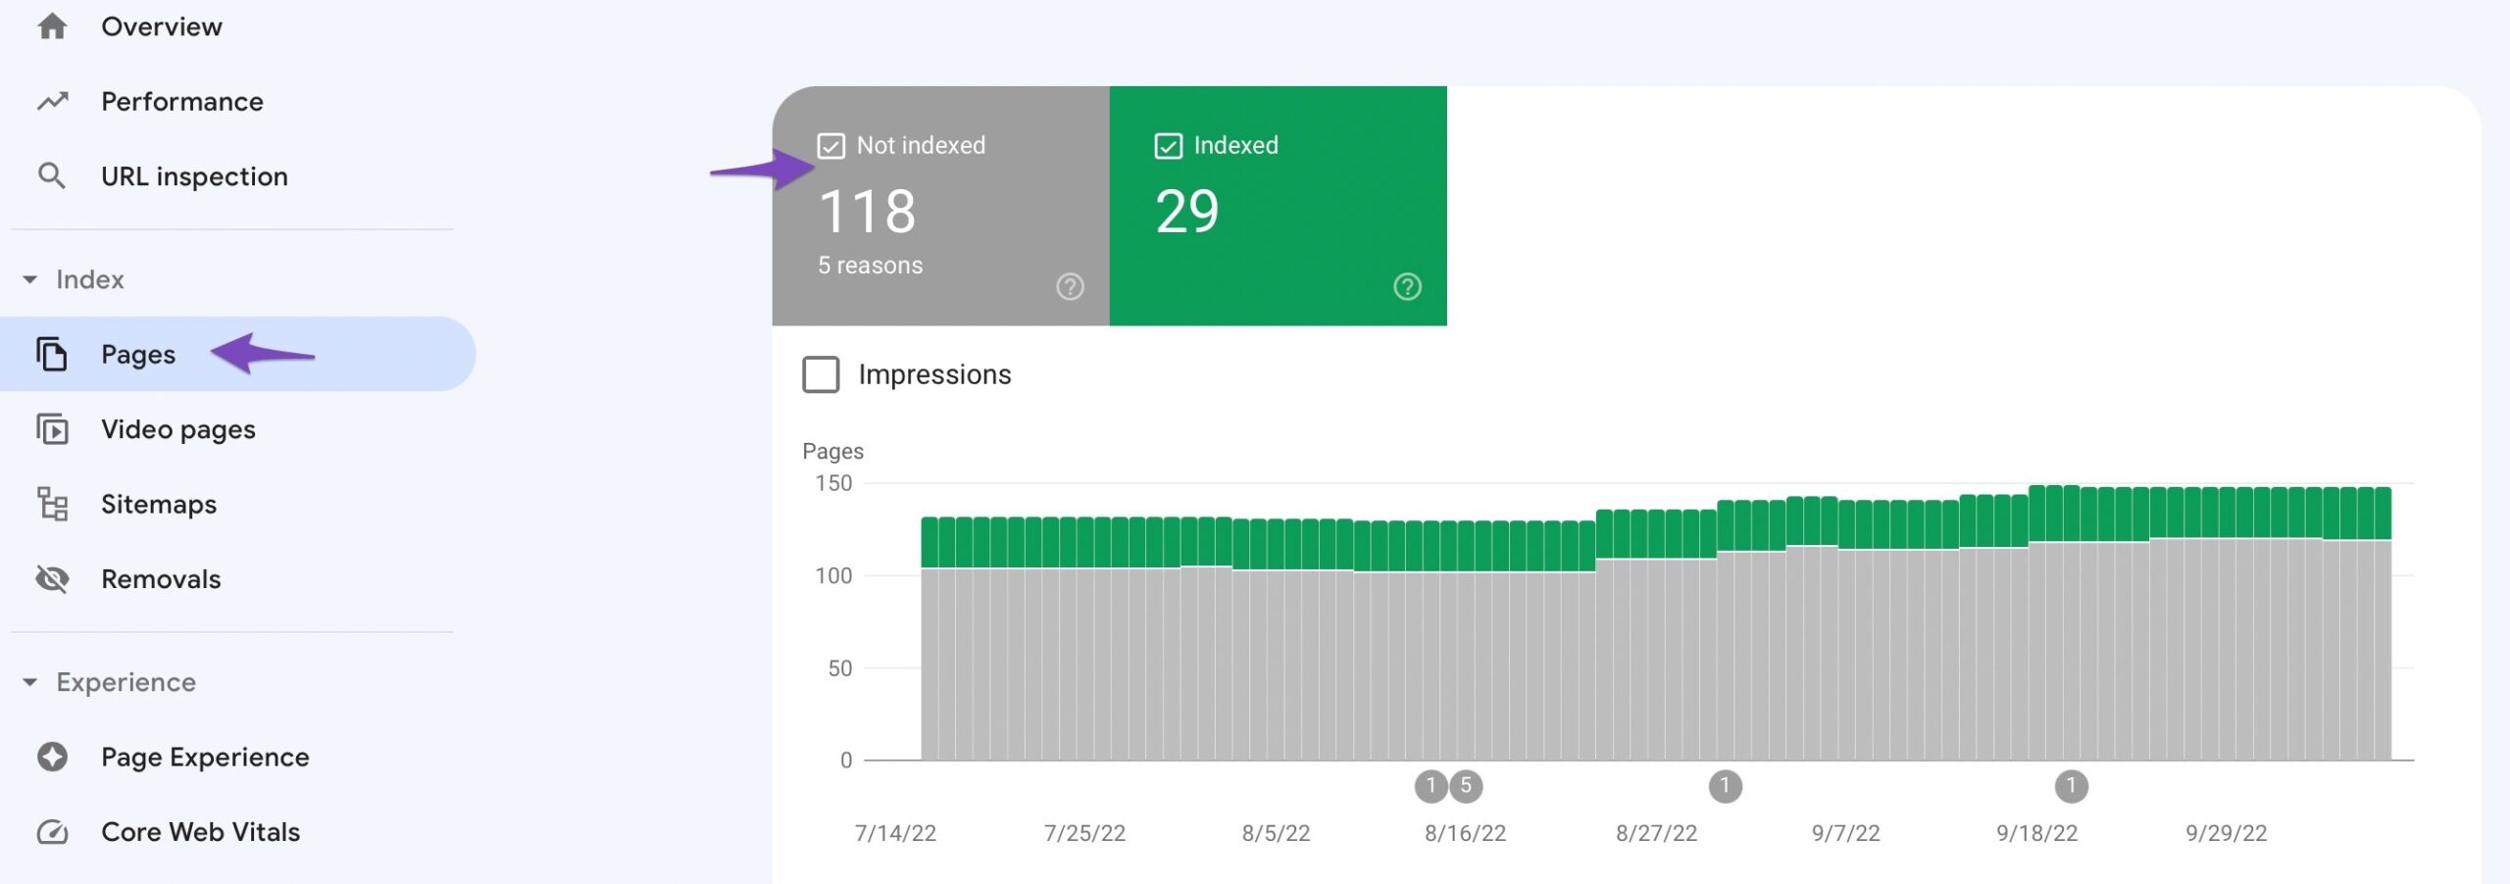Click the Sitemaps tree icon
Image resolution: width=2510 pixels, height=884 pixels.
coord(52,504)
